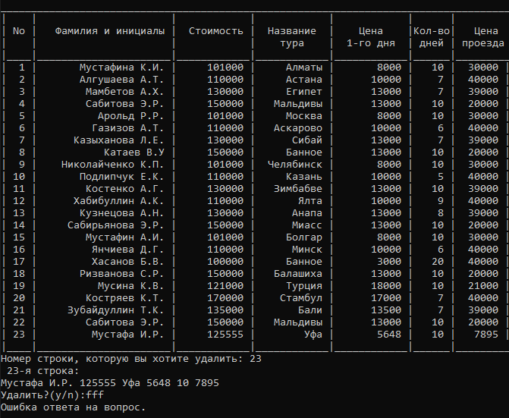
Task: Click the name Янчиева Д.Г.
Action: click(127, 250)
